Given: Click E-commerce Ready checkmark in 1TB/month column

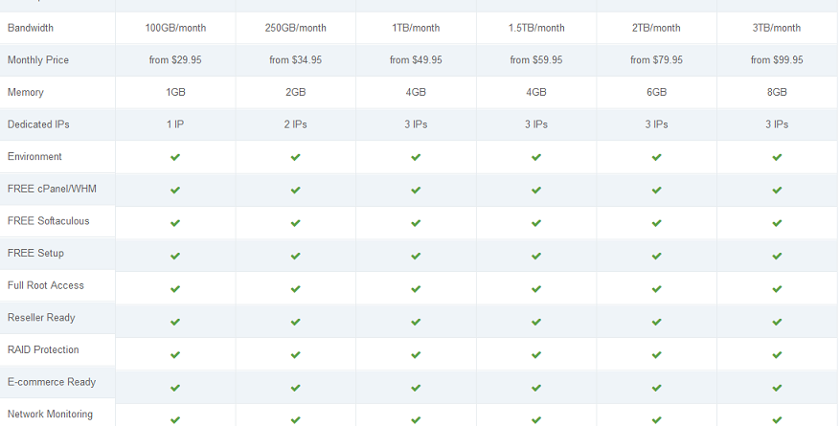Looking at the screenshot, I should (x=416, y=388).
